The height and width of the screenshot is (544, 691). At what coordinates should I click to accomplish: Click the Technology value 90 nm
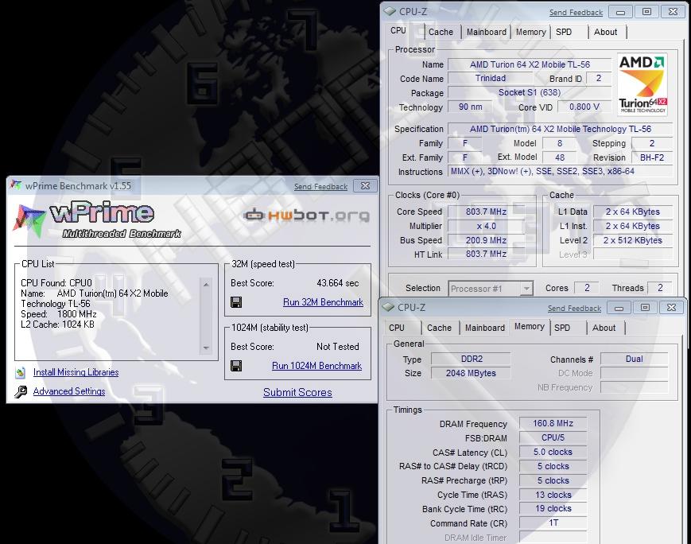click(470, 107)
